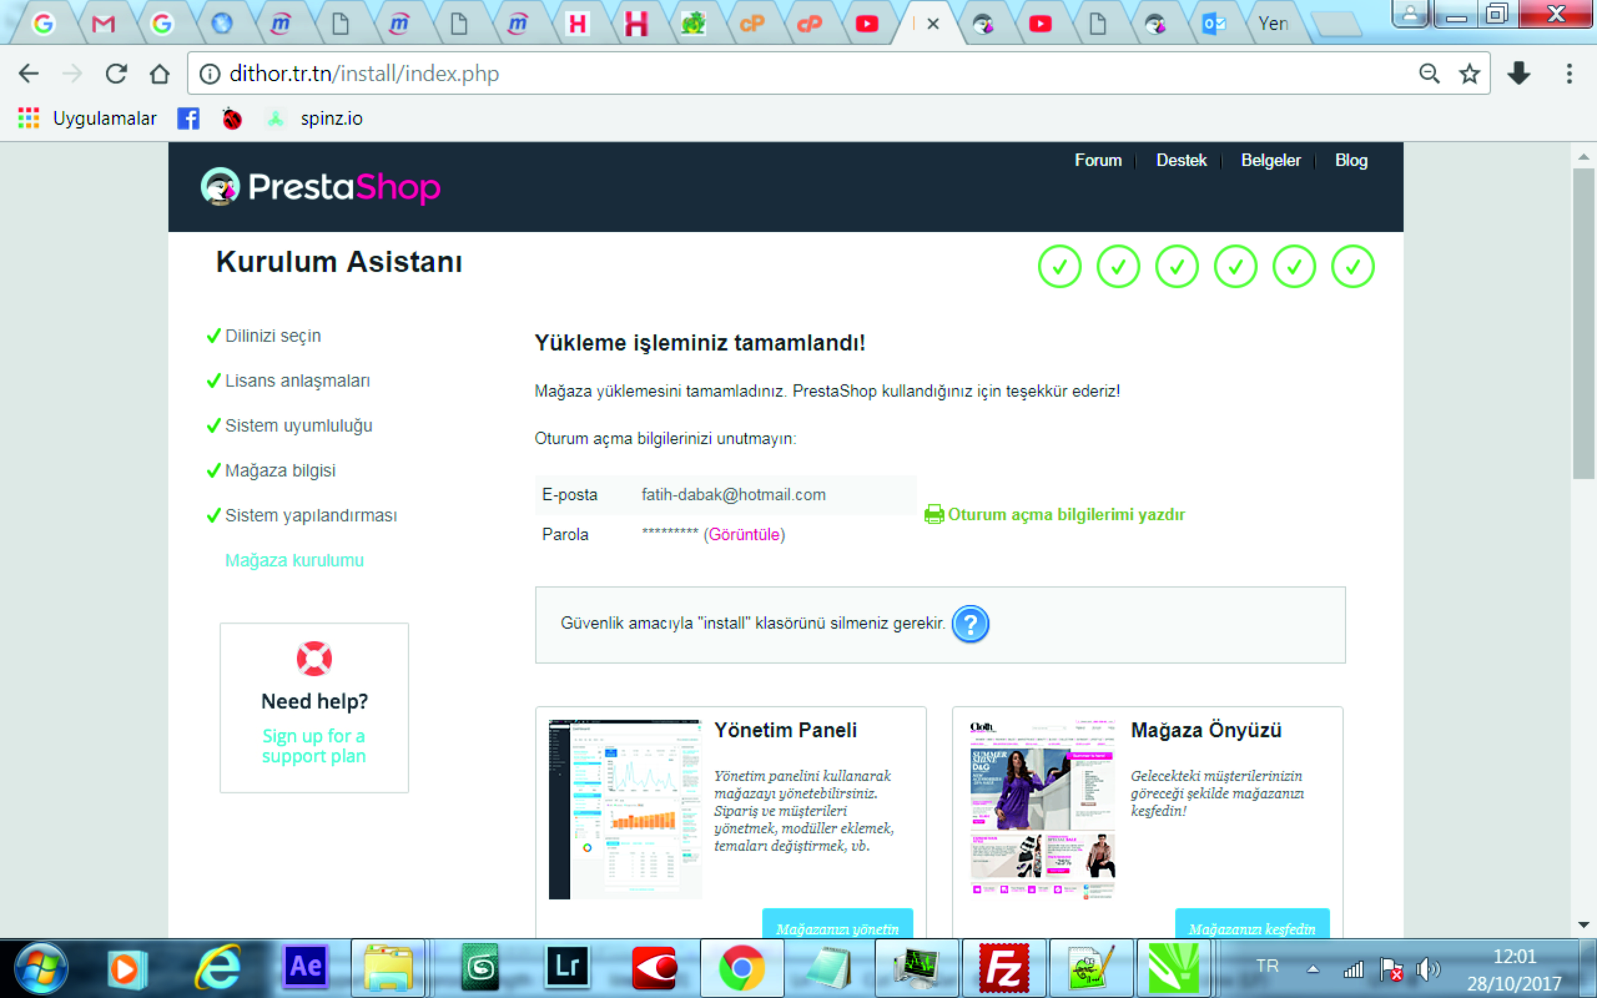Show hidden system tray icons
Image resolution: width=1597 pixels, height=998 pixels.
1313,969
